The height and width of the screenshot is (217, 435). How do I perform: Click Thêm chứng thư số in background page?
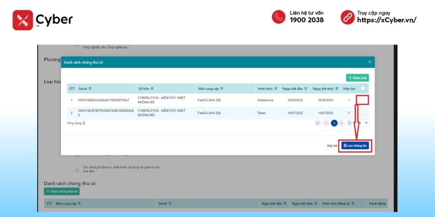tap(61, 191)
